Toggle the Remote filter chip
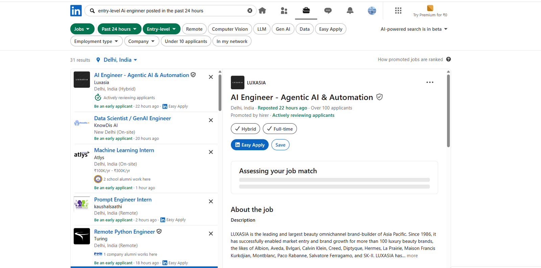541x268 pixels. pos(194,29)
